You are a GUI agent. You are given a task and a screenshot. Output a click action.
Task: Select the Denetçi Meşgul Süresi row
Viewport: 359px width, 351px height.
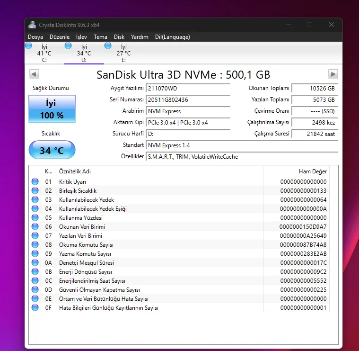179,263
